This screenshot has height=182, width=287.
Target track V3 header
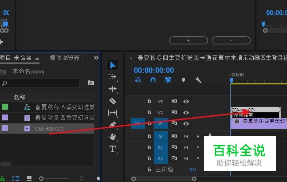pos(160,102)
